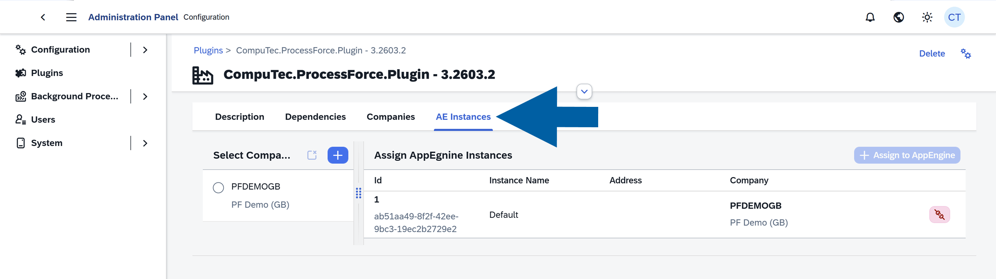Viewport: 996px width, 279px height.
Task: Click PF Demo (GB) under the company list
Action: tap(260, 205)
